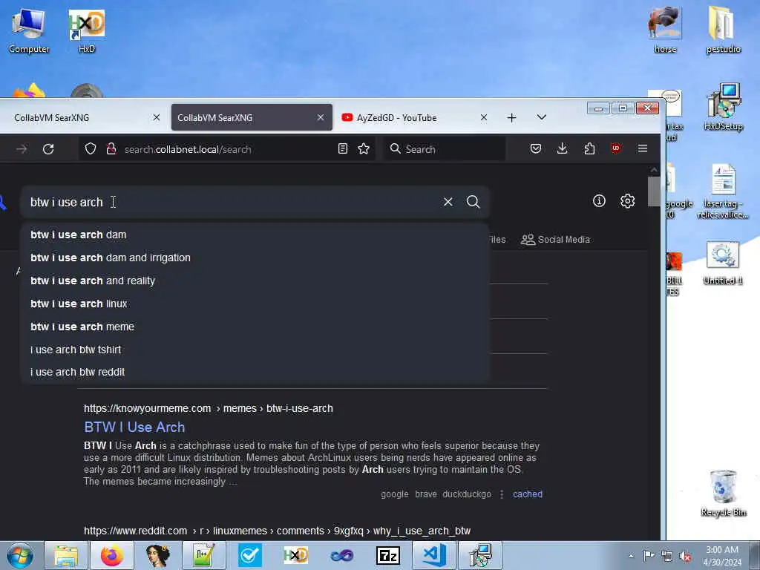Open the 'BTW I Use Arch' result link
The height and width of the screenshot is (570, 760).
134,427
